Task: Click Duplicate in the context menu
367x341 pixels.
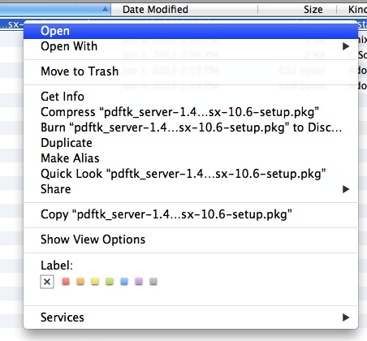Action: (191, 143)
